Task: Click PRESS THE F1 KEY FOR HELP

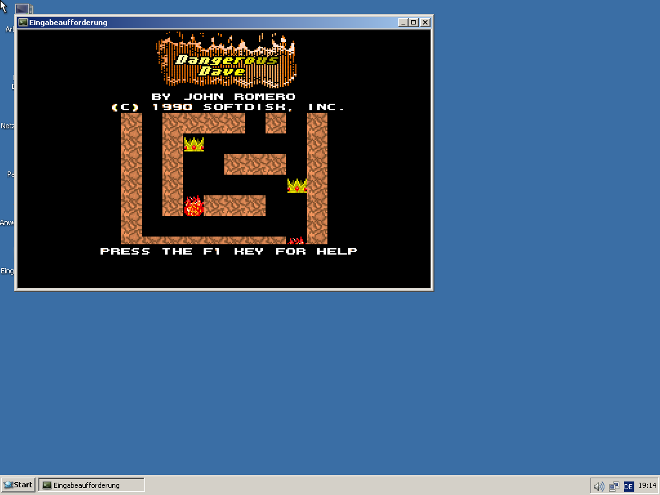Action: (x=229, y=251)
